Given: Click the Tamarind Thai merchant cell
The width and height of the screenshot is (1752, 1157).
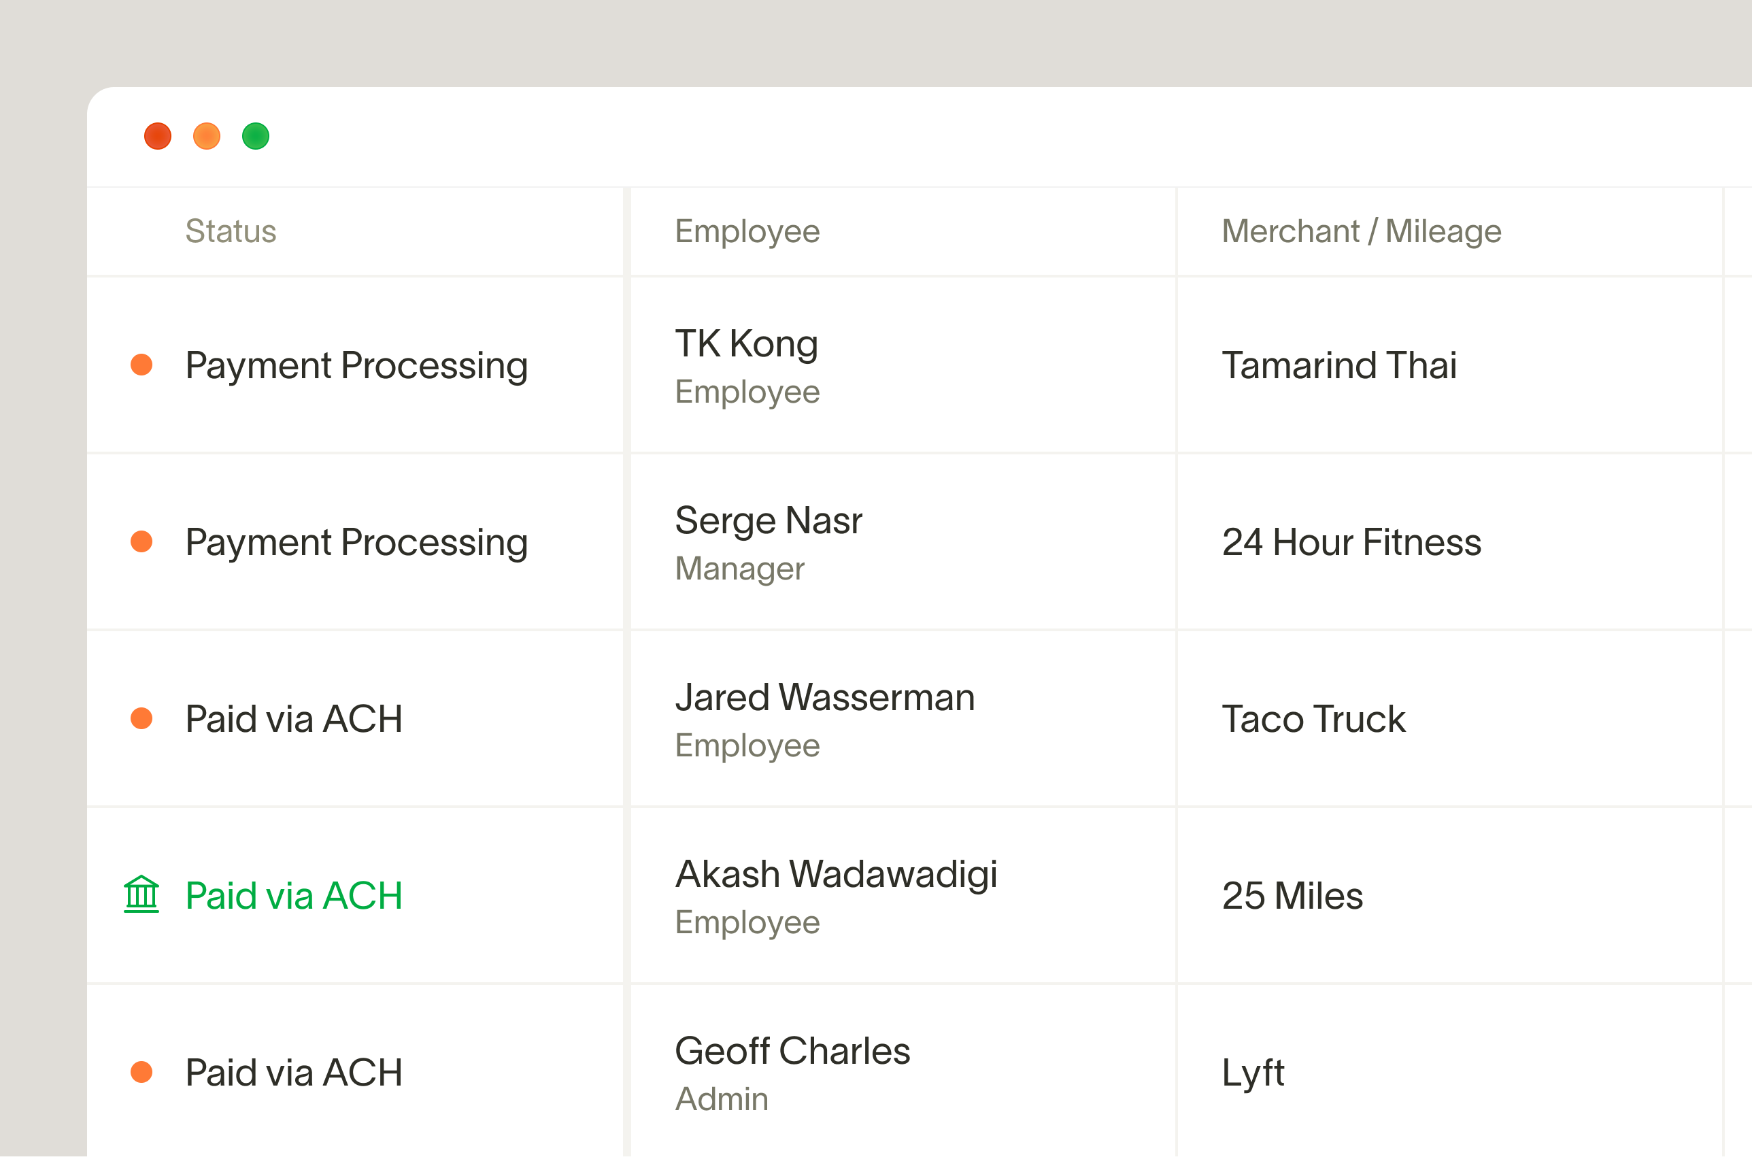Looking at the screenshot, I should pos(1339,365).
